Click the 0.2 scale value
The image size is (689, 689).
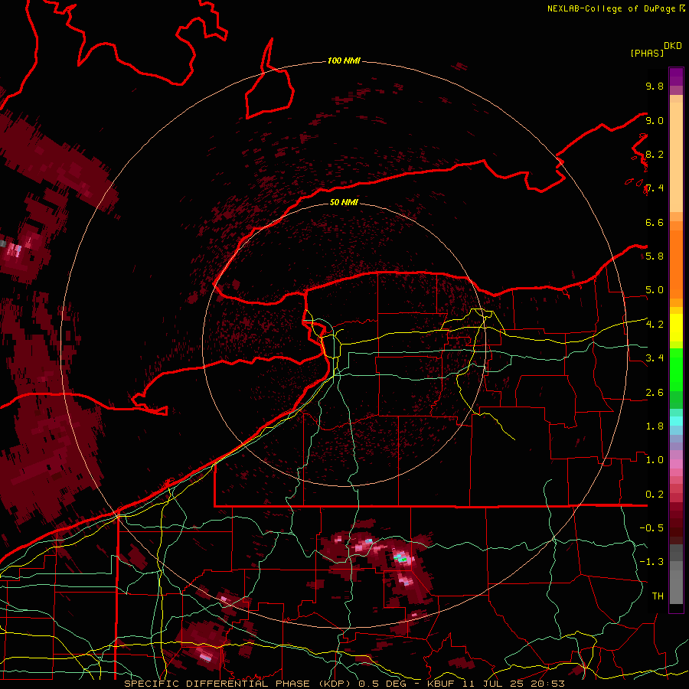point(655,495)
